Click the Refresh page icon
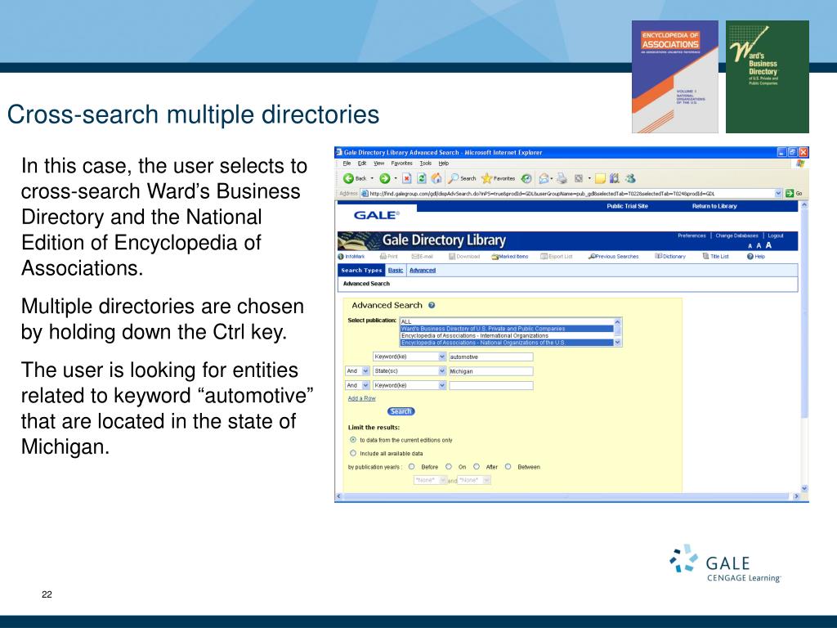The width and height of the screenshot is (837, 628). [422, 178]
